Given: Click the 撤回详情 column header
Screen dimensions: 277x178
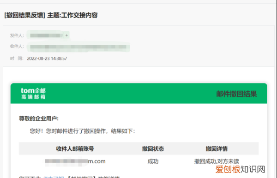Looking at the screenshot, I should click(x=217, y=148).
